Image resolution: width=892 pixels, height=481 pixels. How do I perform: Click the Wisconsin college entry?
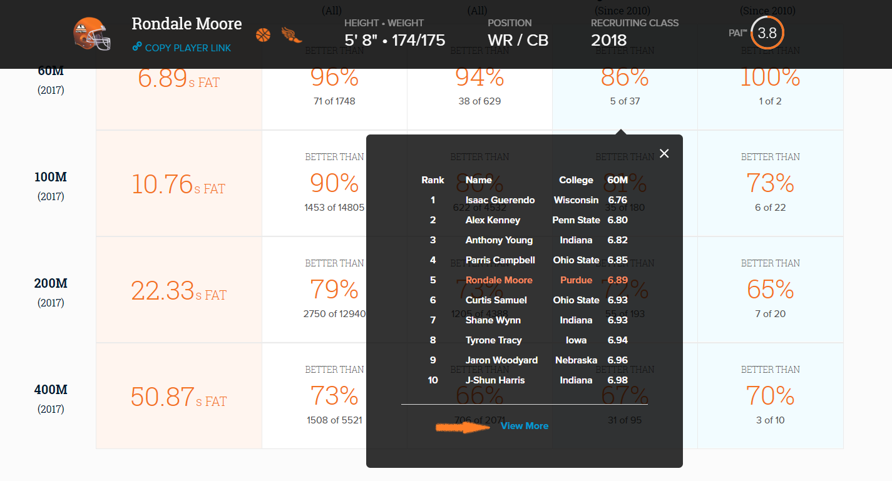[x=576, y=200]
